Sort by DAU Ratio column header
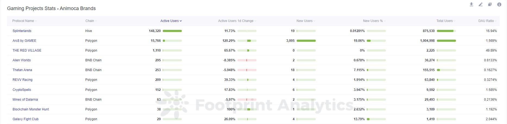The width and height of the screenshot is (507, 124). point(486,21)
